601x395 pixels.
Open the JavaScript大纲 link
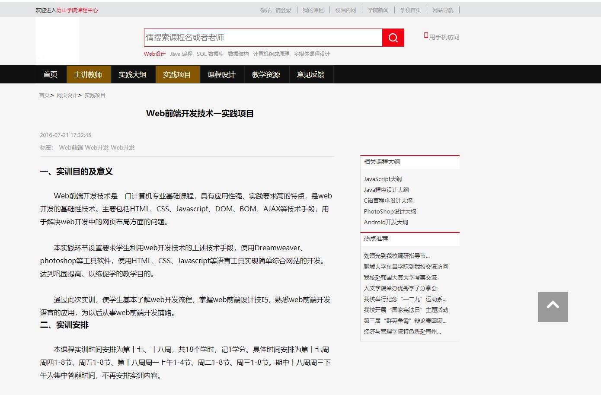(x=383, y=179)
